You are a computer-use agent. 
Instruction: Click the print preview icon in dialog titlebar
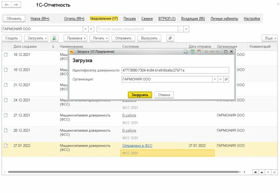(186, 52)
